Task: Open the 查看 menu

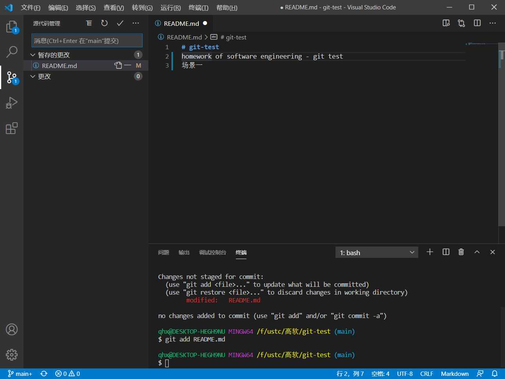Action: (x=114, y=7)
